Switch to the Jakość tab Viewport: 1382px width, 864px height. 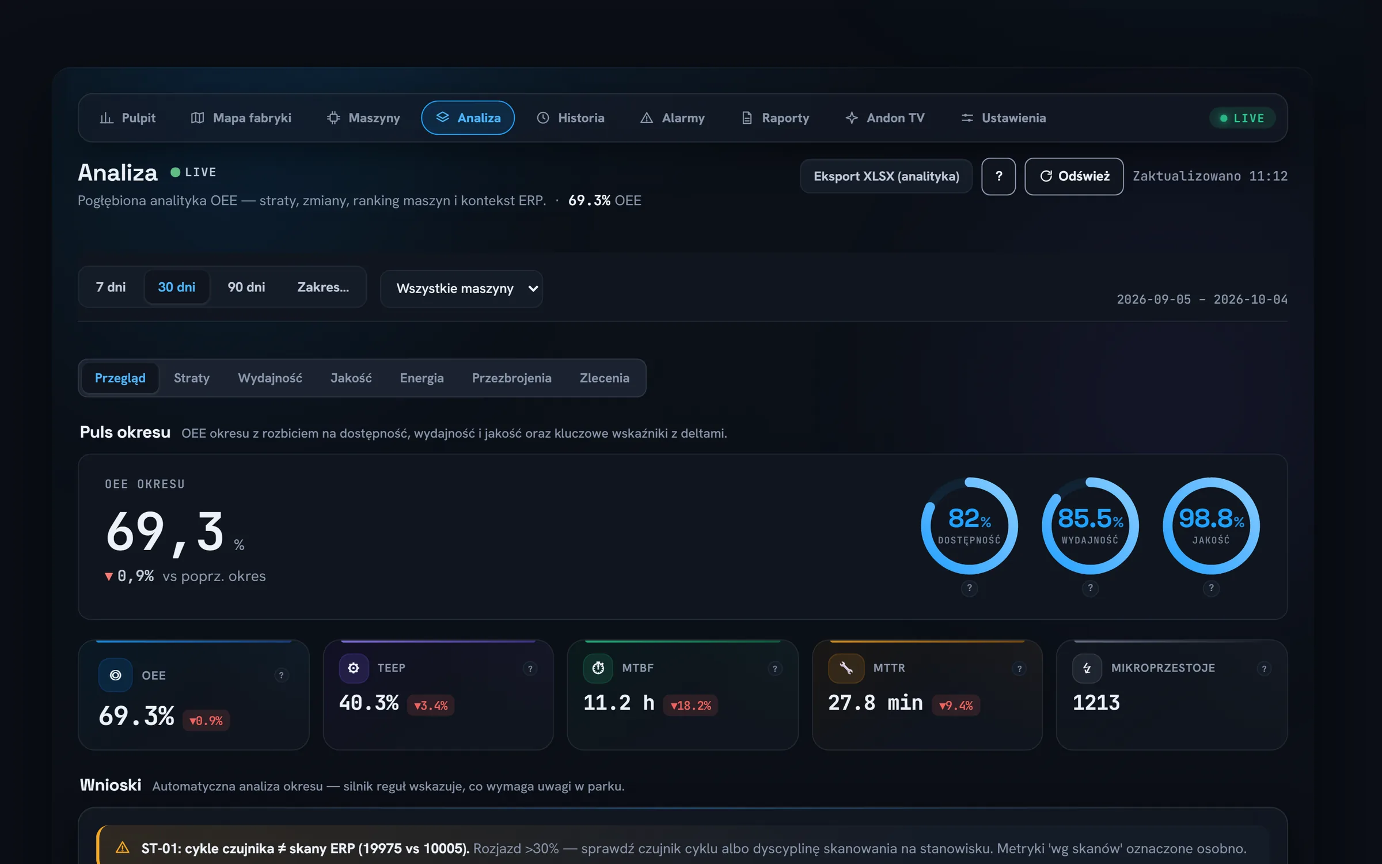click(351, 378)
